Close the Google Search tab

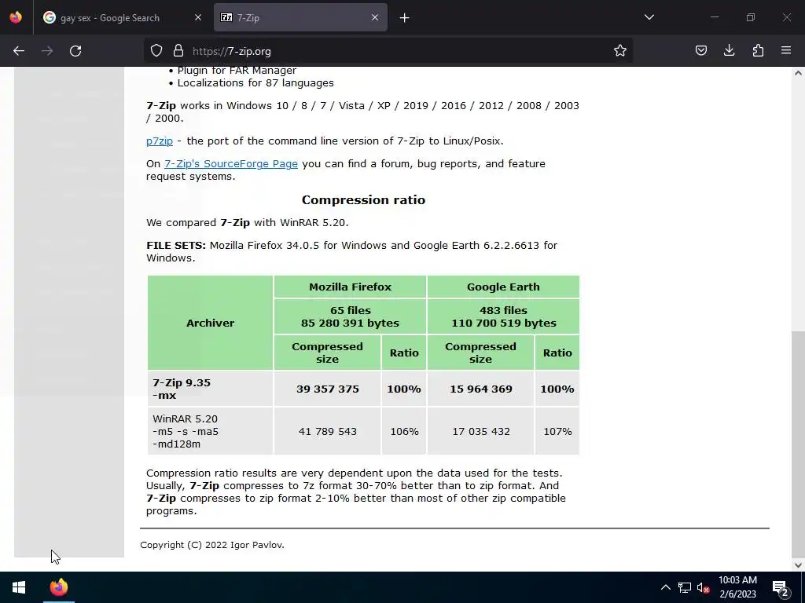coord(198,17)
